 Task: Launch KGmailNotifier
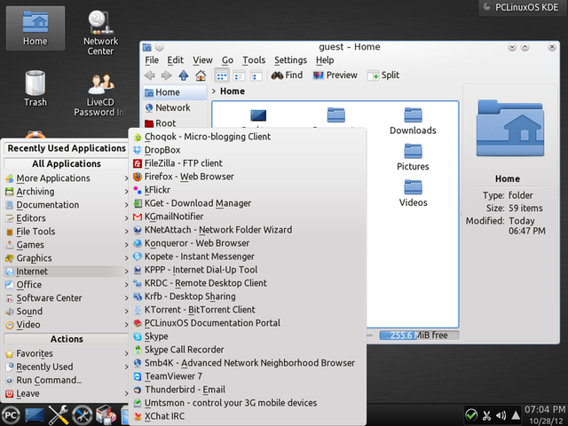pyautogui.click(x=247, y=217)
